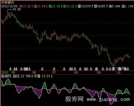Viewport: 134px width, 106px height.
Task: Click the turnover rate 换0.40%
Action: (x=114, y=6)
